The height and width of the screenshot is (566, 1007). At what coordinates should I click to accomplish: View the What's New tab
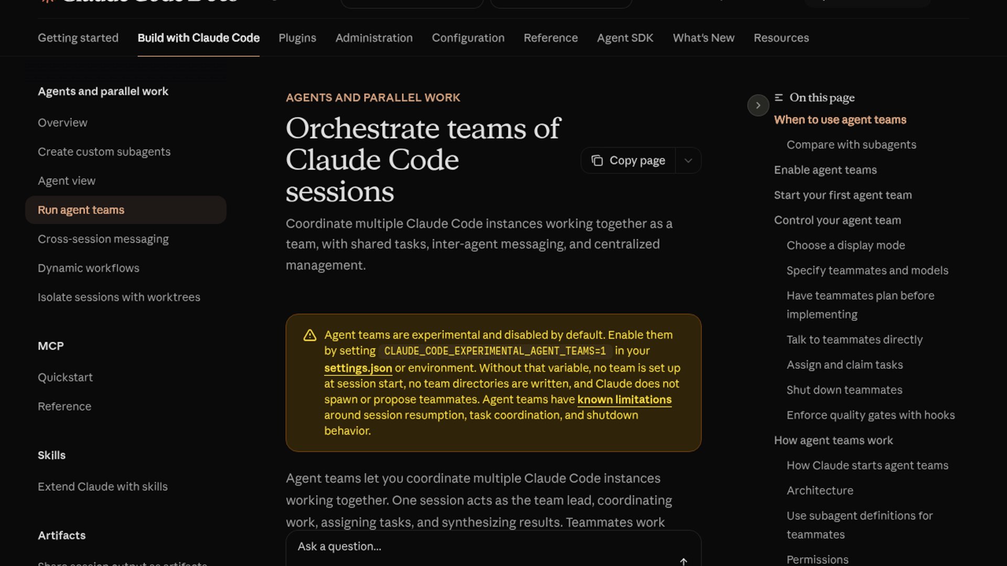click(x=703, y=38)
